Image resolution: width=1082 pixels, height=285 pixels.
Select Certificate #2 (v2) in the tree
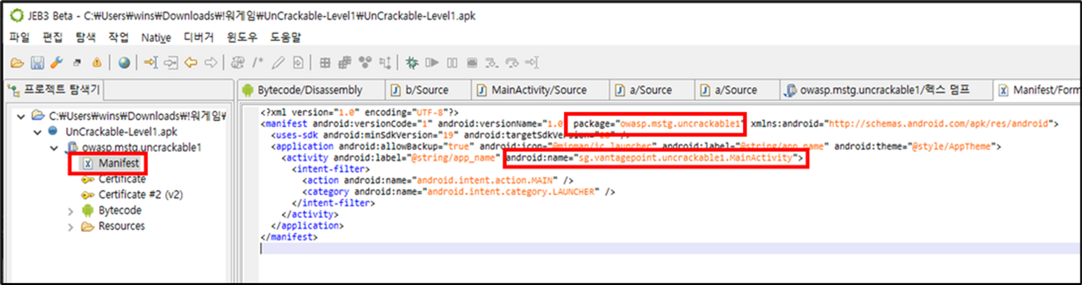[x=141, y=195]
